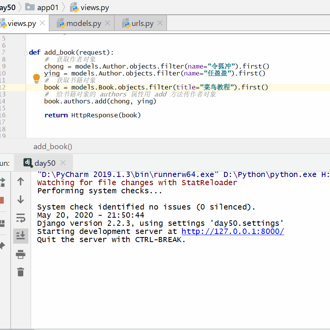Collapse the add_book function fold marker

26,53
